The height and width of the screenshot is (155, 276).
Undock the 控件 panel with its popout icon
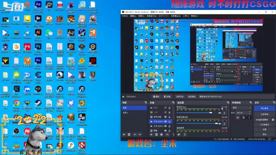(x=274, y=102)
